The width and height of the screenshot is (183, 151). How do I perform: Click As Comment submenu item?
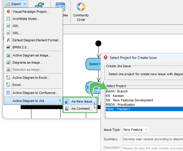coord(82,108)
